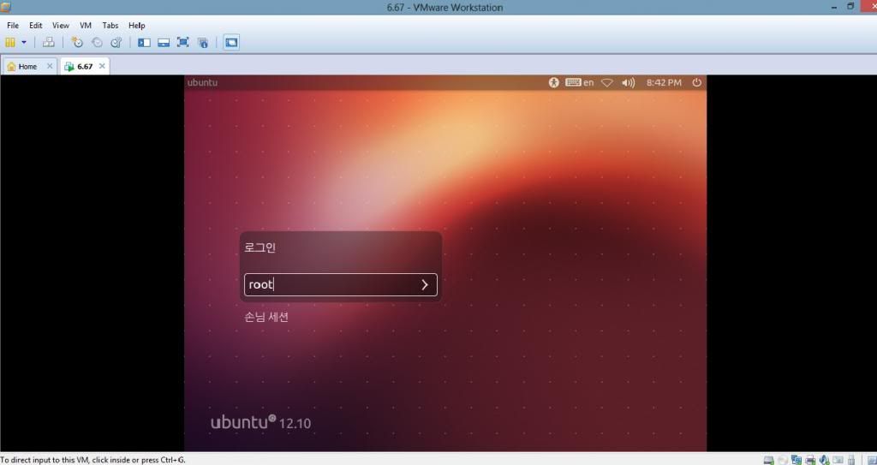Click the CD/DVD drive status bar icon
Viewport: 877px width, 465px height.
(783, 460)
